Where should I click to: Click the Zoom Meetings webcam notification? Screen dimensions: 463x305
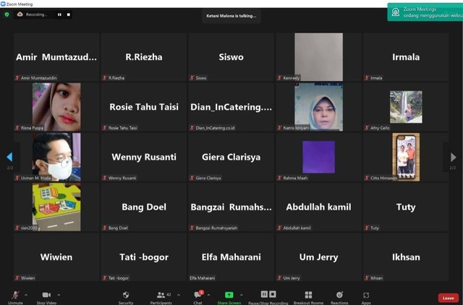pyautogui.click(x=425, y=12)
